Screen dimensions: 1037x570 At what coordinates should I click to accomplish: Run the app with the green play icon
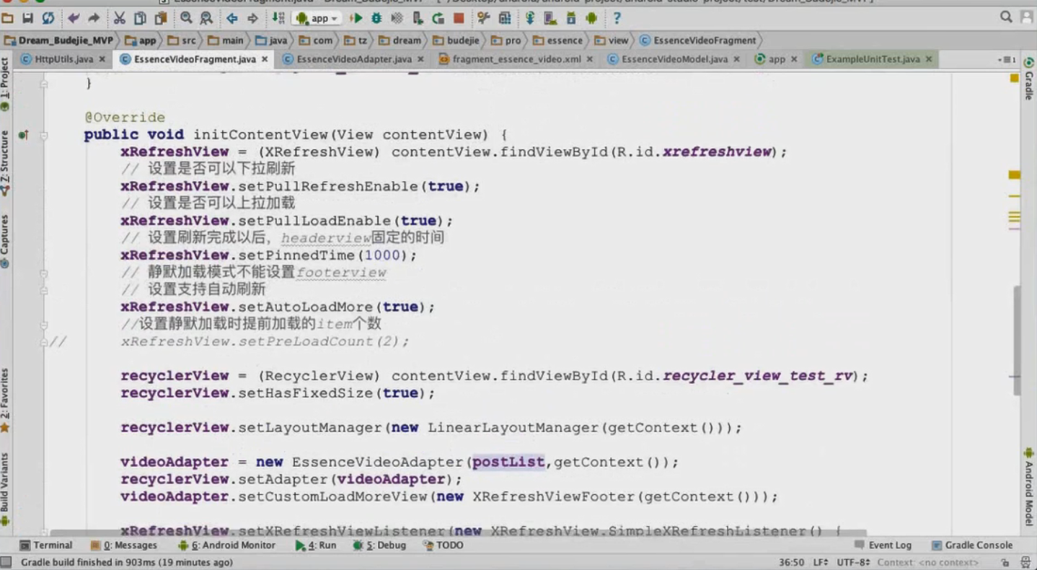click(x=356, y=18)
